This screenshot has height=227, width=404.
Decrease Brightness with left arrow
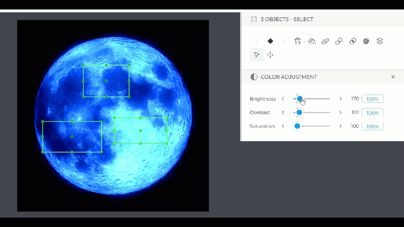point(283,99)
